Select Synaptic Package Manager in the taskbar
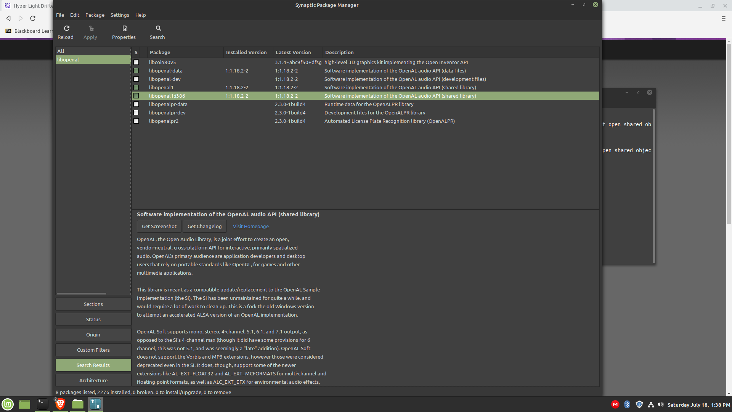Viewport: 732px width, 412px height. pos(95,404)
